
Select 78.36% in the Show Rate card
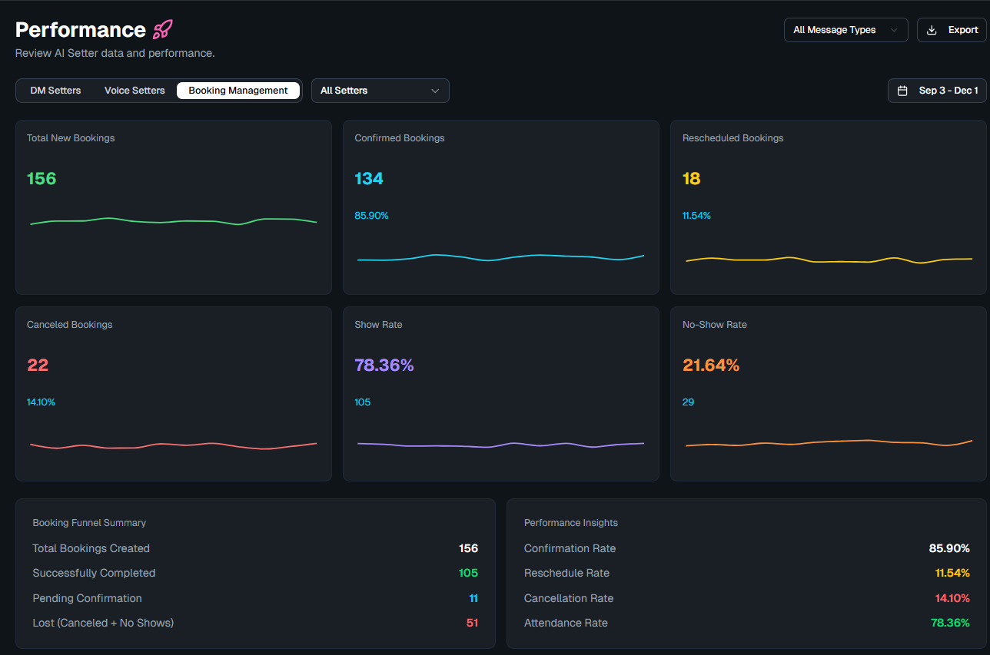click(x=384, y=366)
